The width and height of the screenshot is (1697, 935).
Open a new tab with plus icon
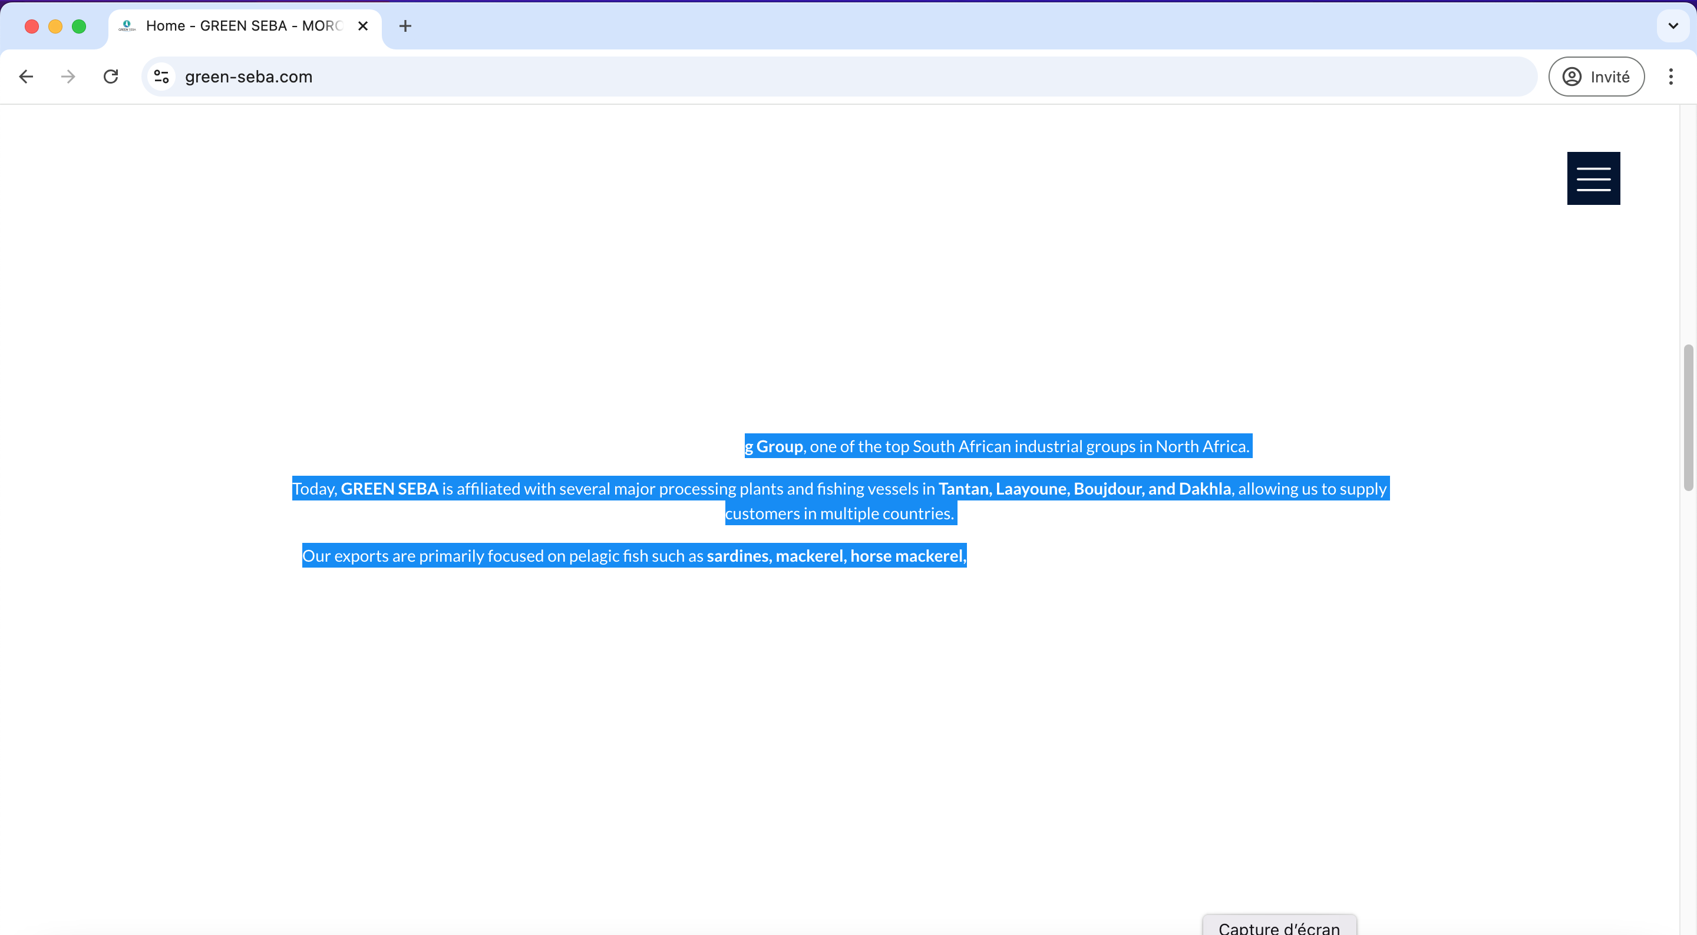pyautogui.click(x=405, y=26)
